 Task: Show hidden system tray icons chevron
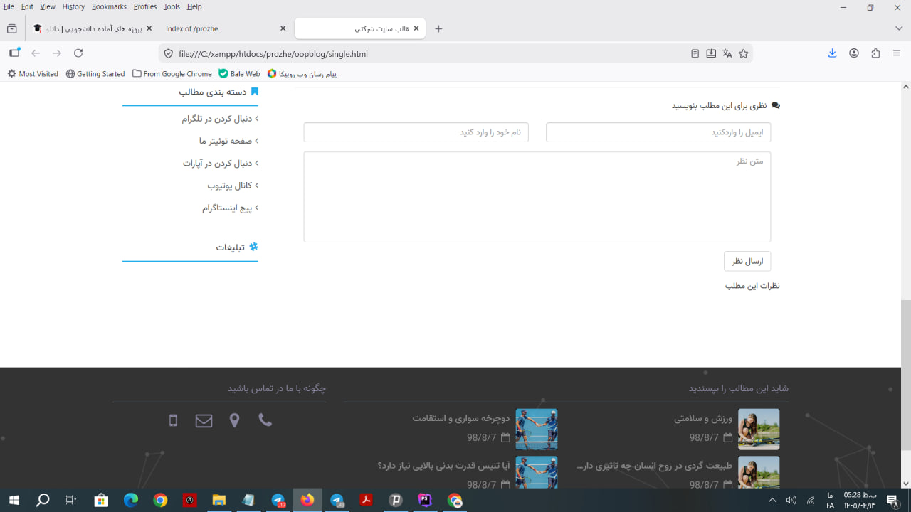click(x=772, y=501)
